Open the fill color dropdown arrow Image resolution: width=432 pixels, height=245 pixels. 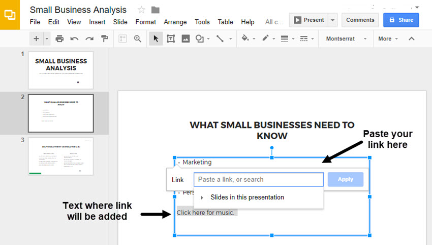click(x=254, y=38)
